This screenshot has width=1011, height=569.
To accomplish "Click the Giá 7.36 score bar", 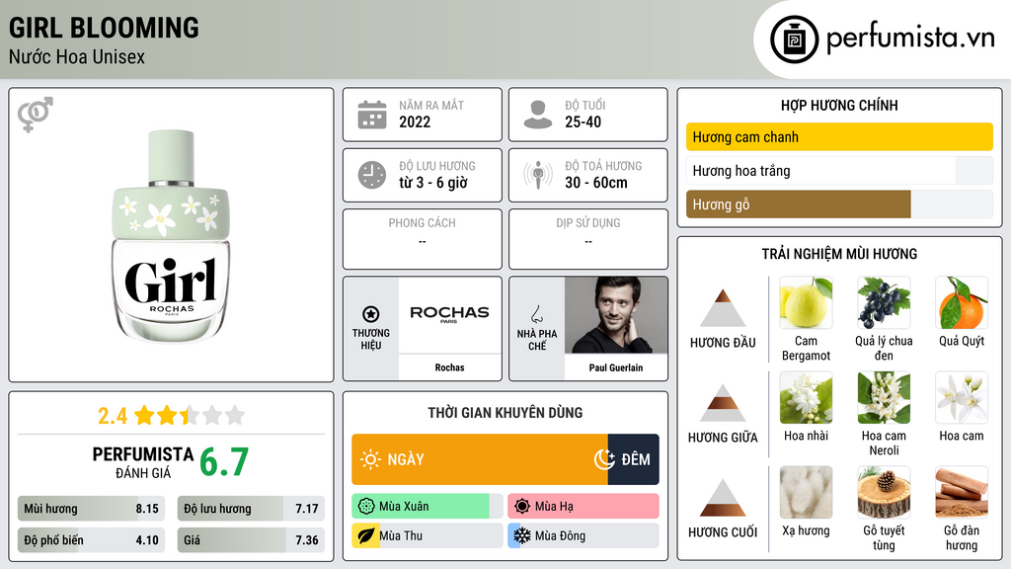I will tap(251, 540).
